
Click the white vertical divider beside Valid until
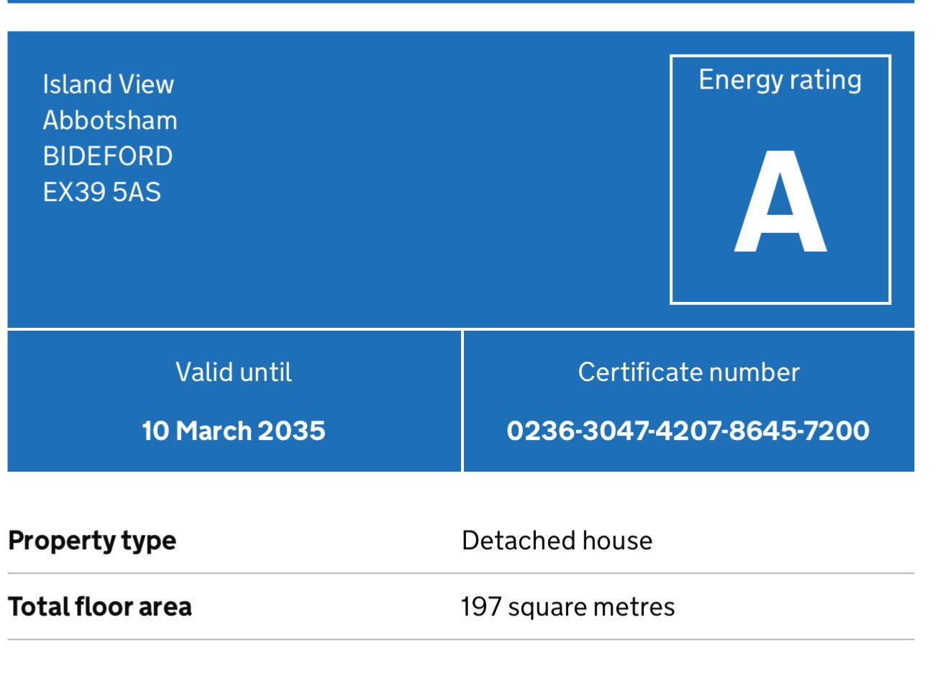pyautogui.click(x=462, y=400)
